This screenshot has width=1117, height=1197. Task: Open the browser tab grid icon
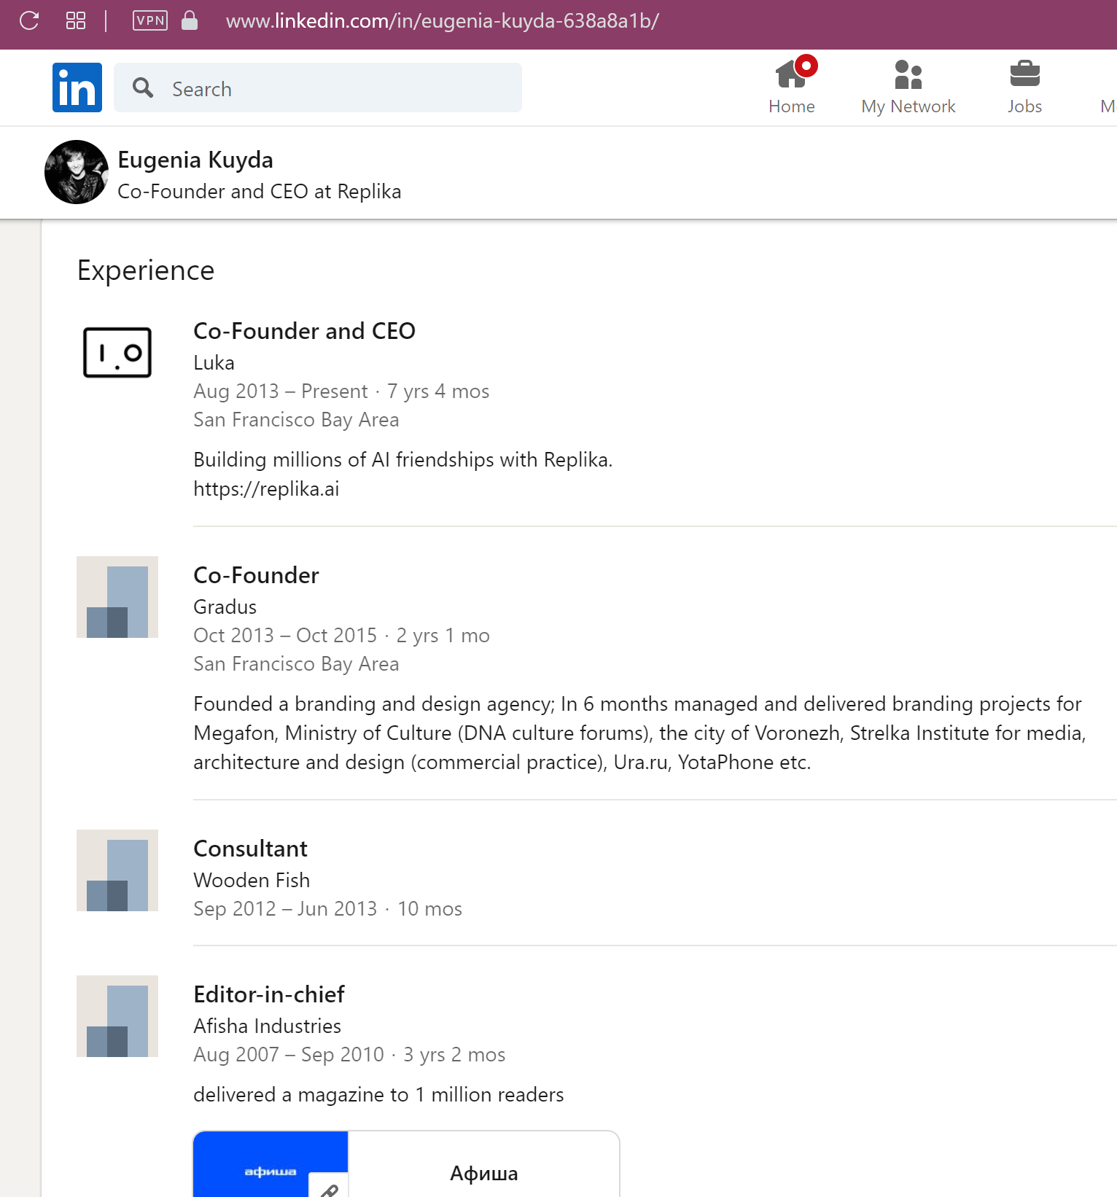pos(76,20)
